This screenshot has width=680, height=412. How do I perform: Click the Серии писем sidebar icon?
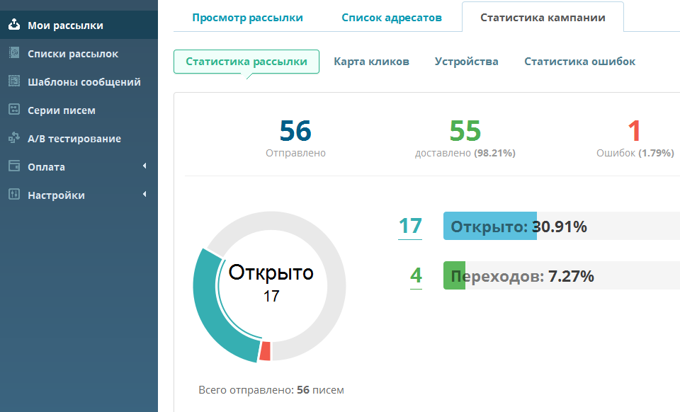(14, 109)
